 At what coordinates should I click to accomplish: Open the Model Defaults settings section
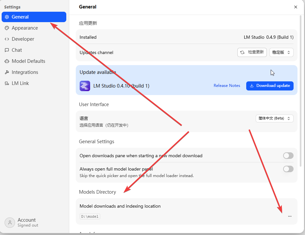click(x=28, y=61)
